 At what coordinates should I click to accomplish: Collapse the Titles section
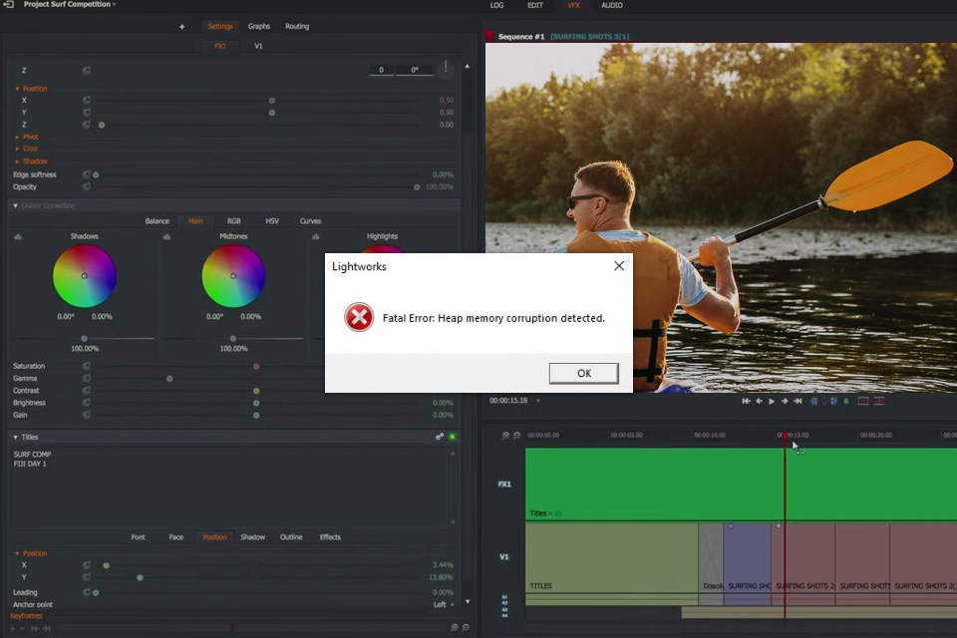[x=15, y=438]
